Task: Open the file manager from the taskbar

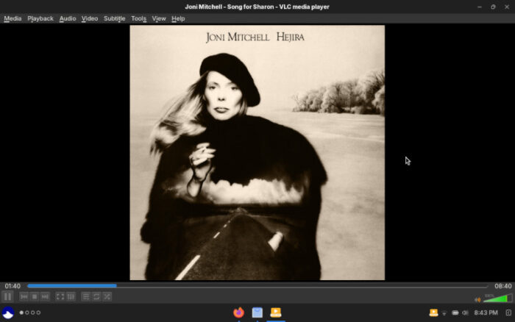Action: tap(257, 312)
